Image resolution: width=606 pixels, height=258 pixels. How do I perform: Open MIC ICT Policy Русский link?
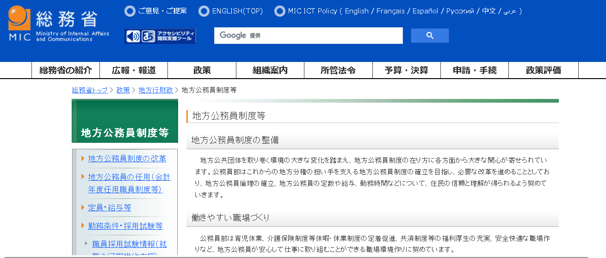[460, 11]
